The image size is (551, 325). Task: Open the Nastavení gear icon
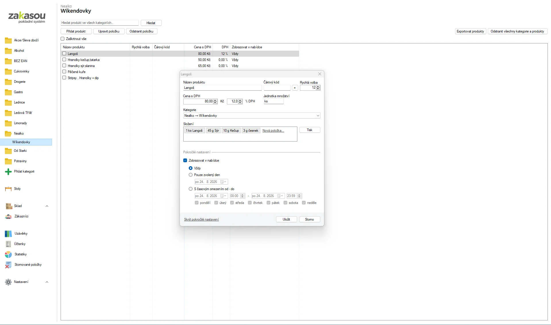pyautogui.click(x=8, y=282)
